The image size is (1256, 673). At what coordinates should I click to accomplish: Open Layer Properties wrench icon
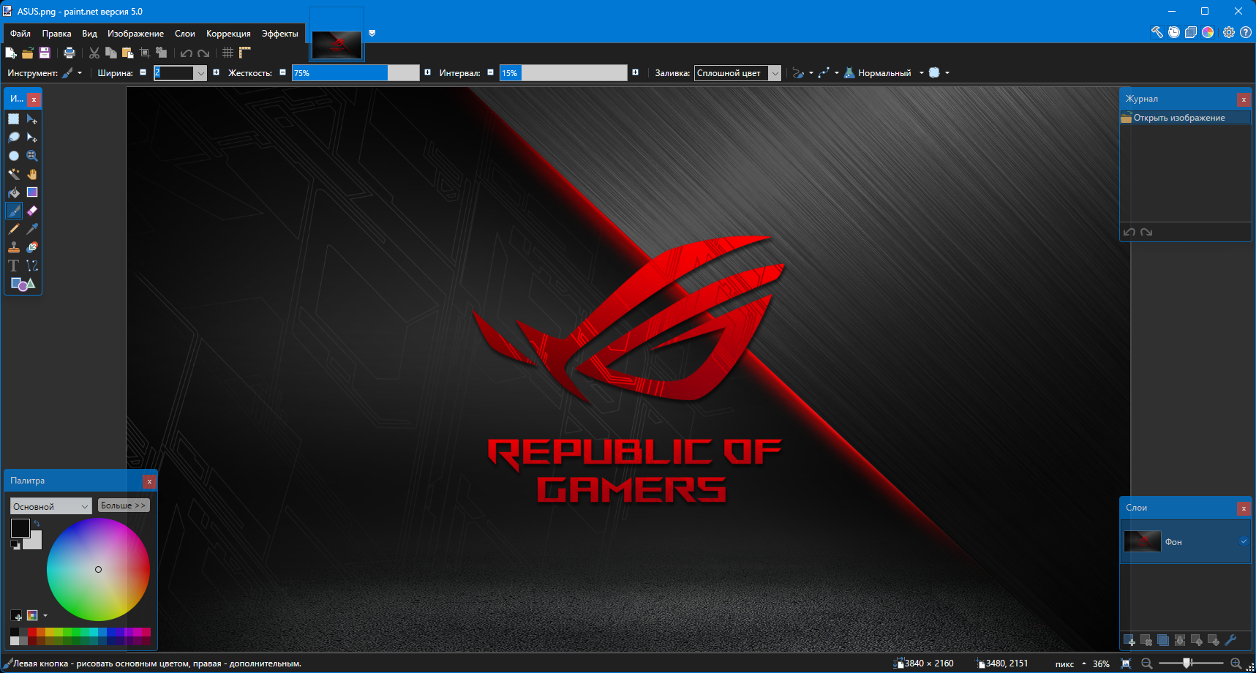(1230, 641)
